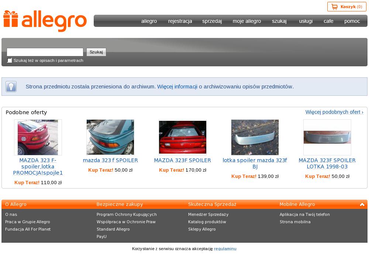Click the lightbulb info icon
The image size is (369, 256).
pyautogui.click(x=11, y=87)
